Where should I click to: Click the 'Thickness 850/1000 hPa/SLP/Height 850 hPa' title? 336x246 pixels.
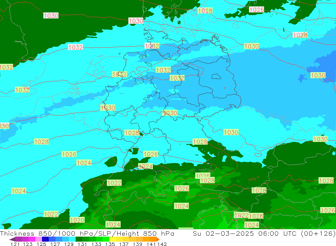tap(87, 233)
